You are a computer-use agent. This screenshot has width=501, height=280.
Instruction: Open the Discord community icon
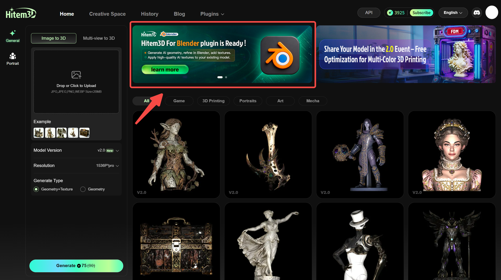coord(476,13)
